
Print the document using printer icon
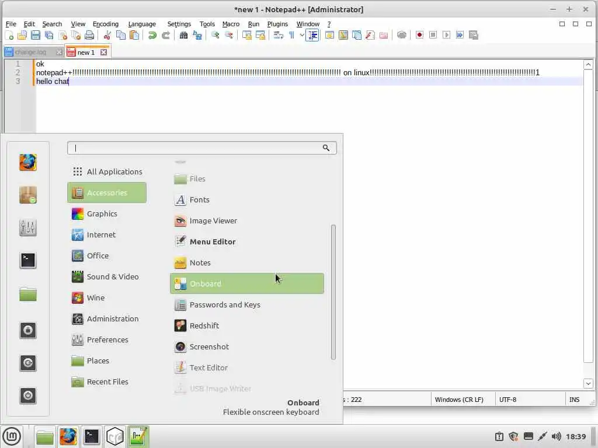pos(89,36)
